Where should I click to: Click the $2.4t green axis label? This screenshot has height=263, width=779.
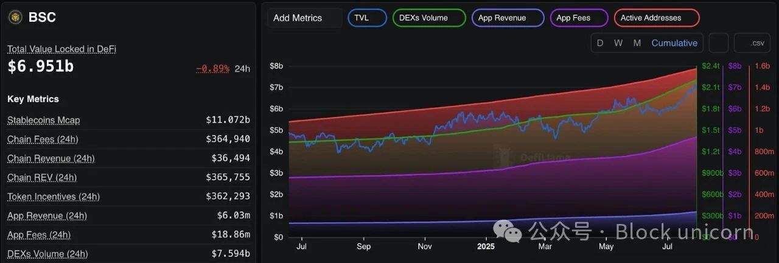(711, 66)
